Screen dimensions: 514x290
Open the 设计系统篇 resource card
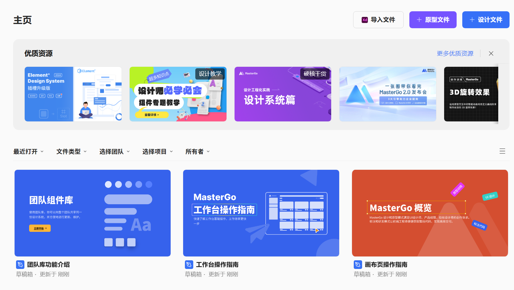[x=283, y=94]
